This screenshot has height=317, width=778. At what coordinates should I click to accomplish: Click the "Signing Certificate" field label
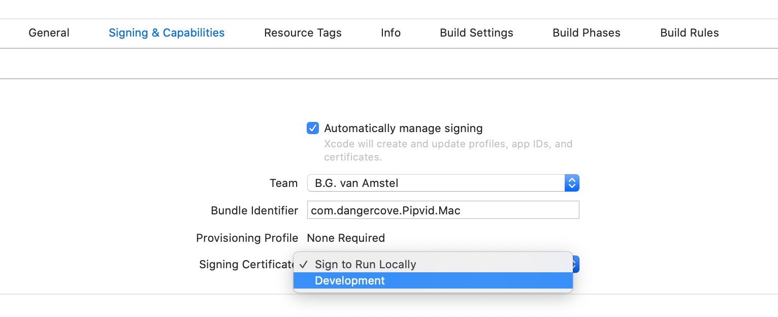pos(247,265)
